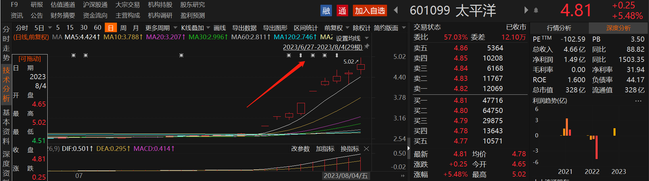Open the 资金流向 capital flow tab
649x181 pixels.
point(95,16)
